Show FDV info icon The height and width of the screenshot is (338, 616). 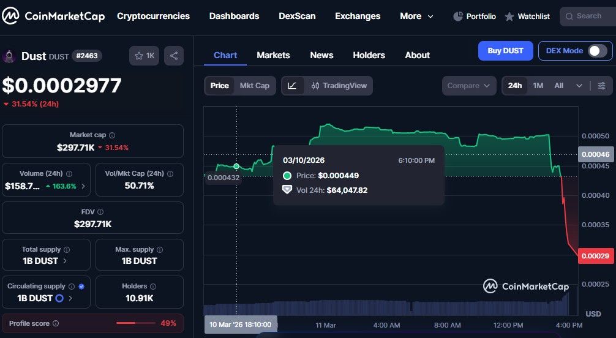point(100,212)
